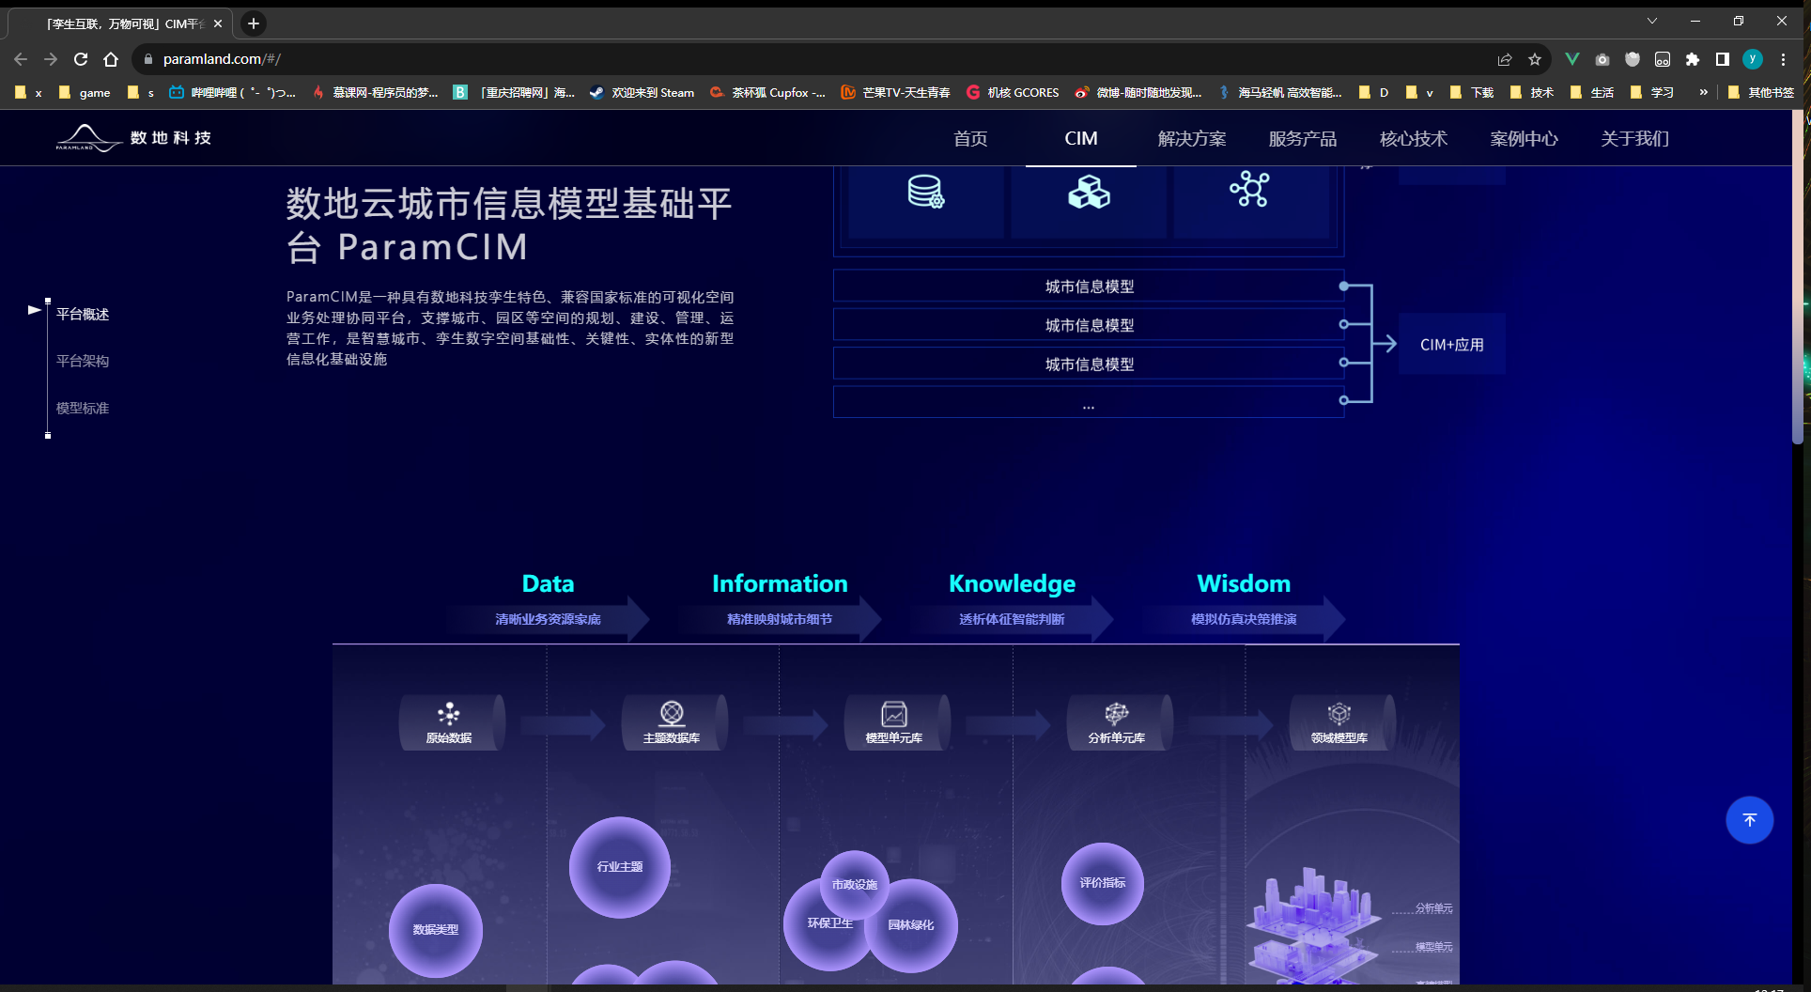Open the 生活 bookmark folder
Viewport: 1811px width, 992px height.
click(x=1591, y=92)
